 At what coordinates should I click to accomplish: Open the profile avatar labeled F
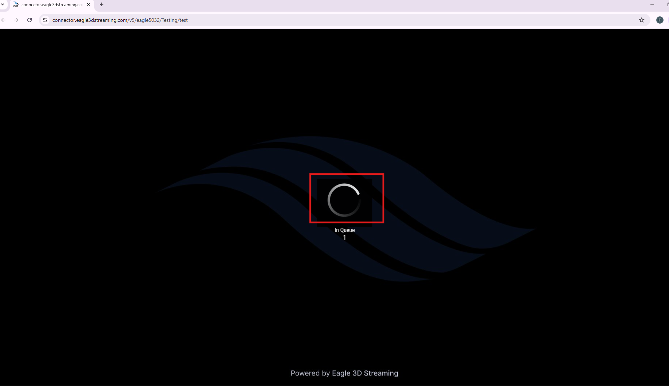660,20
